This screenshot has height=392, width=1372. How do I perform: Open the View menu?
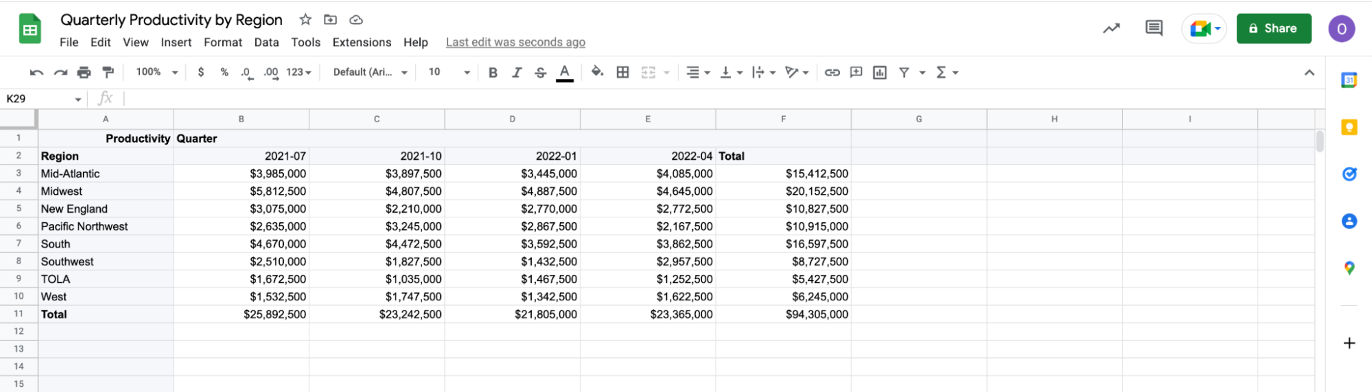(135, 42)
